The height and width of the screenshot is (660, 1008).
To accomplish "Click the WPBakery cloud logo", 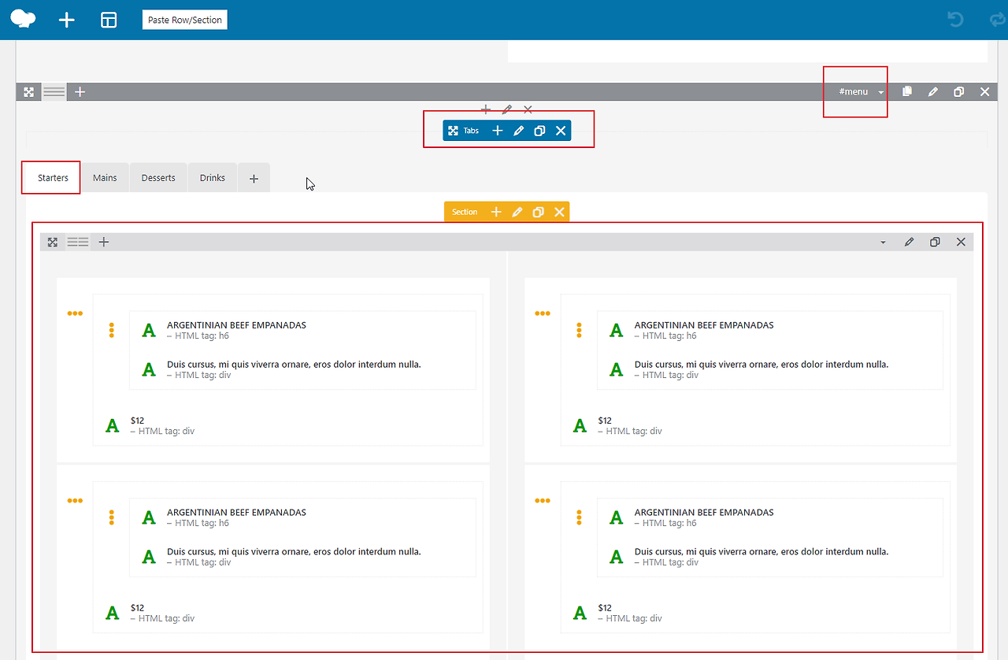I will (x=23, y=20).
